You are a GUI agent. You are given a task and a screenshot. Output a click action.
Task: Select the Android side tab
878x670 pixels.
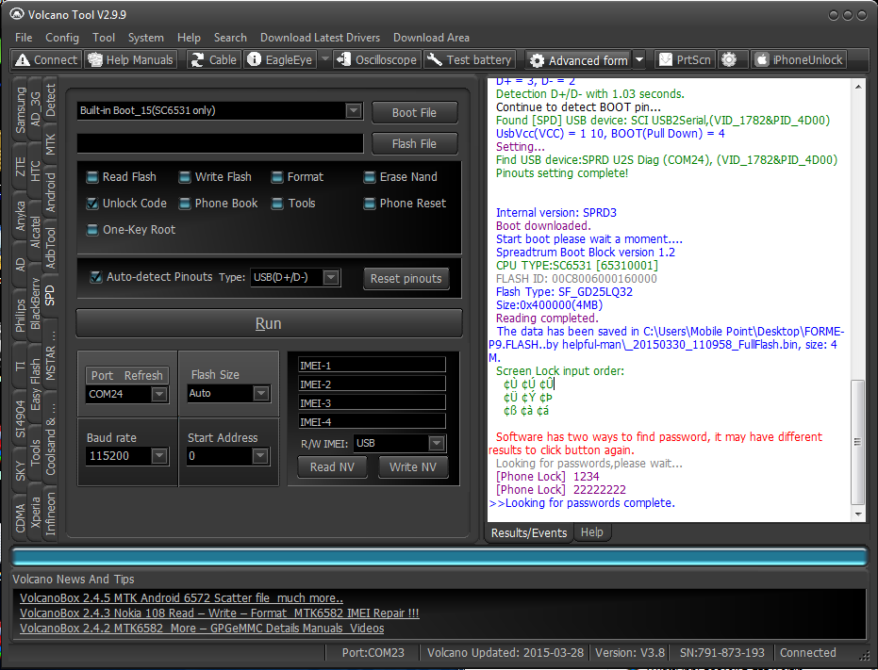point(50,192)
